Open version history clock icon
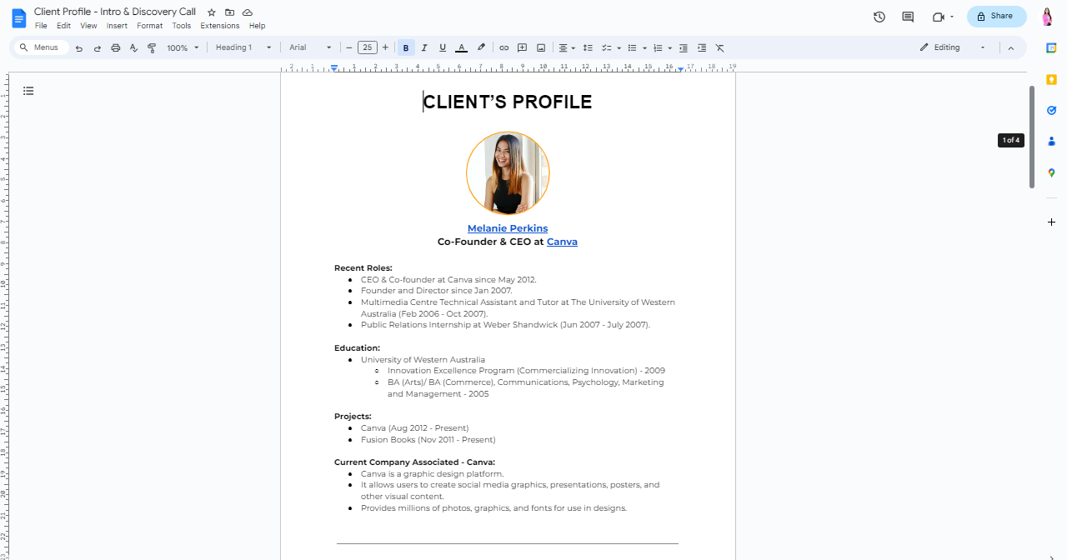This screenshot has height=560, width=1067. click(879, 17)
